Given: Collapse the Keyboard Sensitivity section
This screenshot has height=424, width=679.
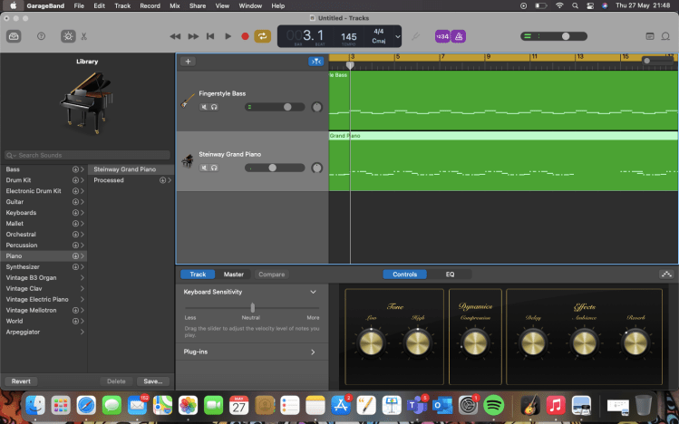Looking at the screenshot, I should coord(313,293).
